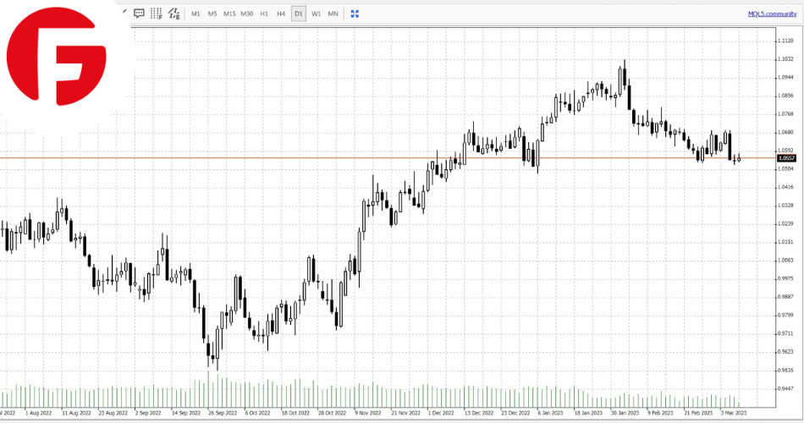This screenshot has width=804, height=423.
Task: Switch chart to H1 timeframe
Action: point(264,14)
